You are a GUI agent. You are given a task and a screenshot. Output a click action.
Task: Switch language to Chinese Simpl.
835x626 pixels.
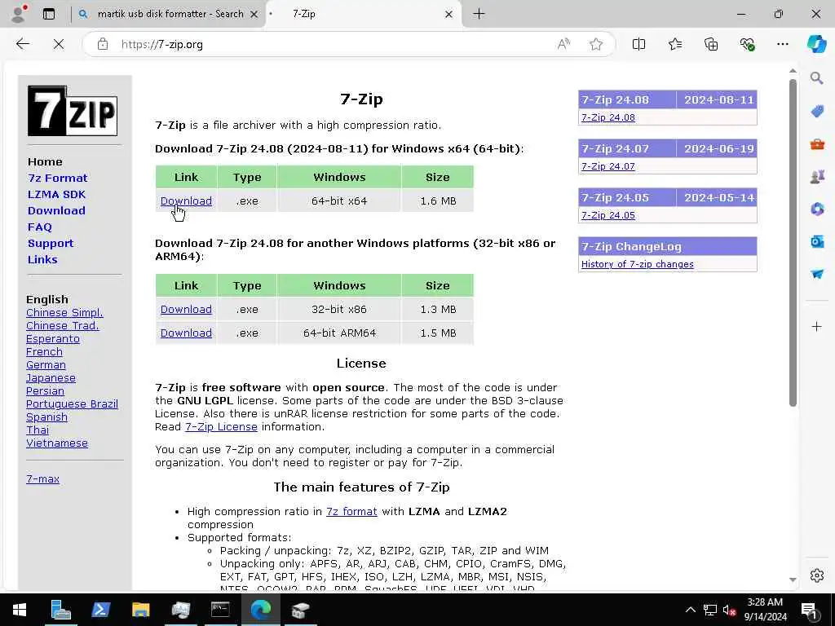point(64,312)
